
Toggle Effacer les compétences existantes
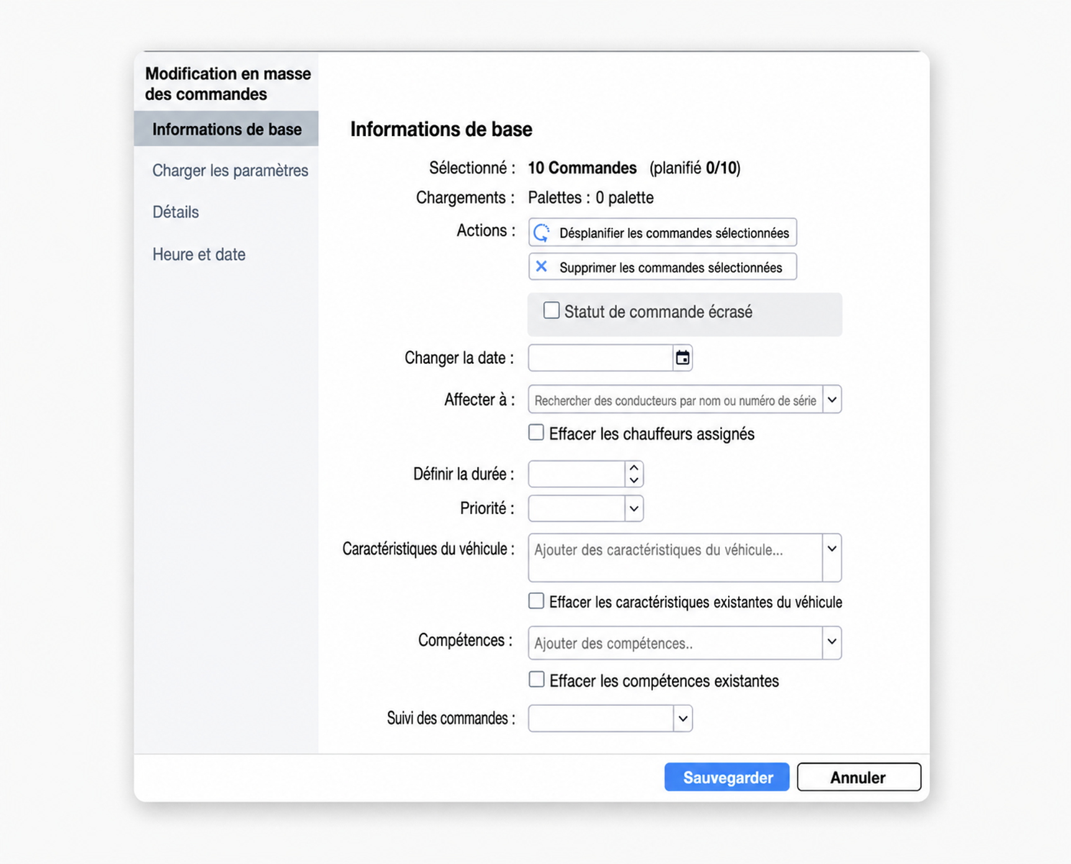pos(536,680)
